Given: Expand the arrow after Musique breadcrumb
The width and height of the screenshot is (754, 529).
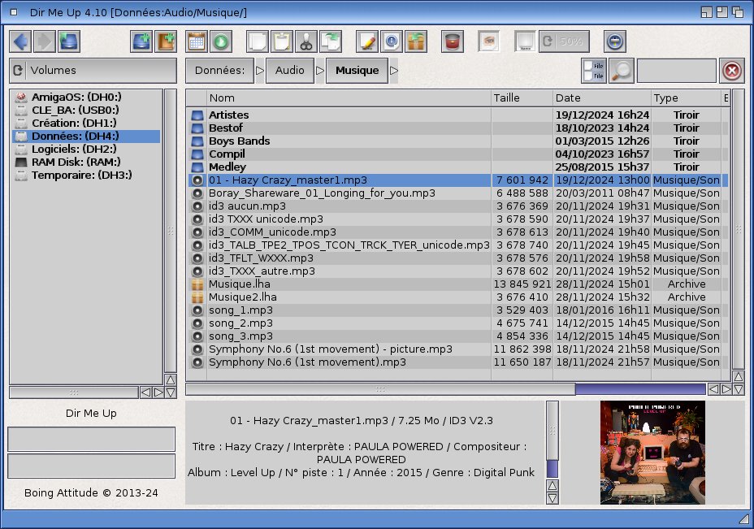Looking at the screenshot, I should click(x=394, y=71).
